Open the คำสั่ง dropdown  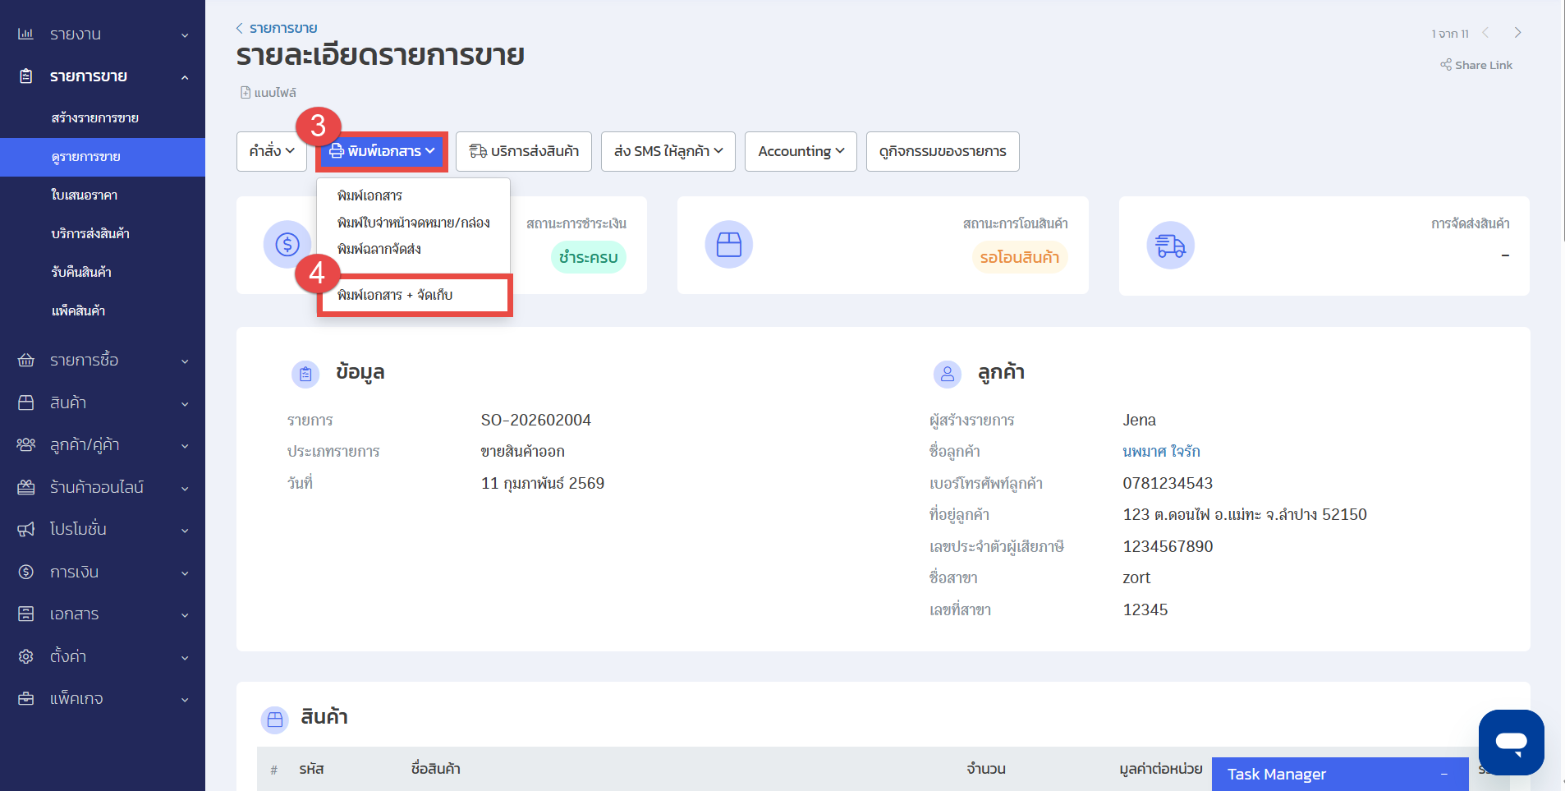(x=271, y=151)
